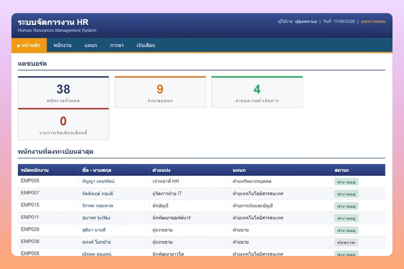Open the จำนวนแผนก card showing 9
This screenshot has height=269, width=404.
[x=160, y=92]
